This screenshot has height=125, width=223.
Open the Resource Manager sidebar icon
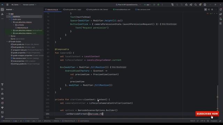[x=2, y=14]
